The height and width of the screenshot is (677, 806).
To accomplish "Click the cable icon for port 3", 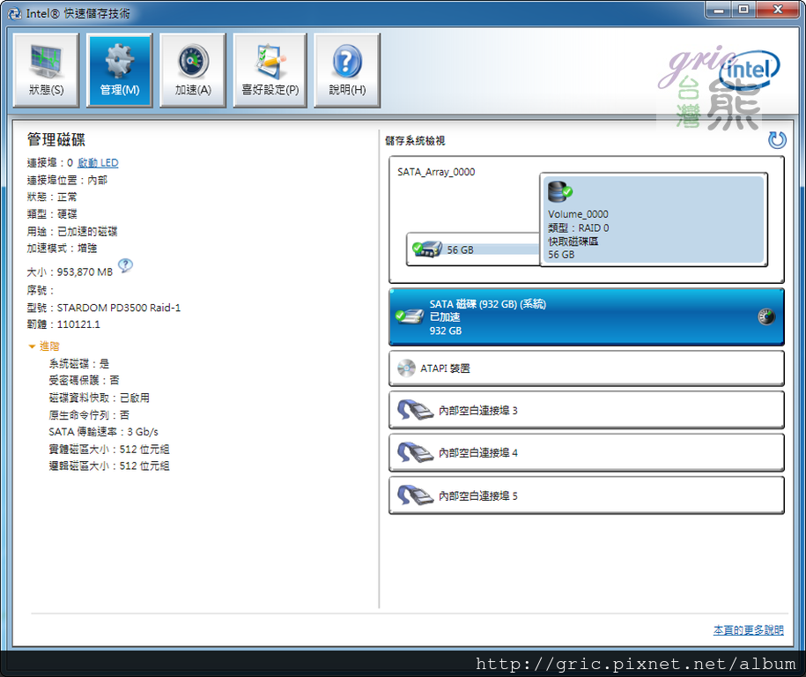I will tap(415, 411).
